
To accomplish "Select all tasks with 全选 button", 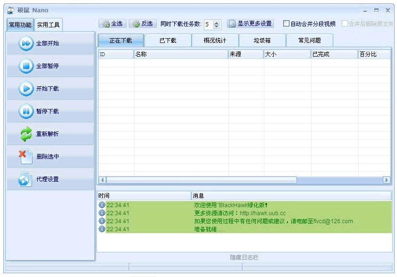I will [x=113, y=24].
